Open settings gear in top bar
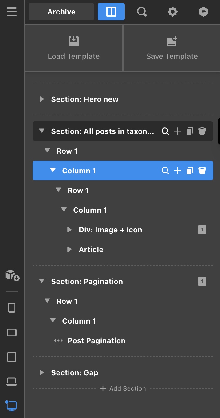Image resolution: width=220 pixels, height=418 pixels. (173, 12)
